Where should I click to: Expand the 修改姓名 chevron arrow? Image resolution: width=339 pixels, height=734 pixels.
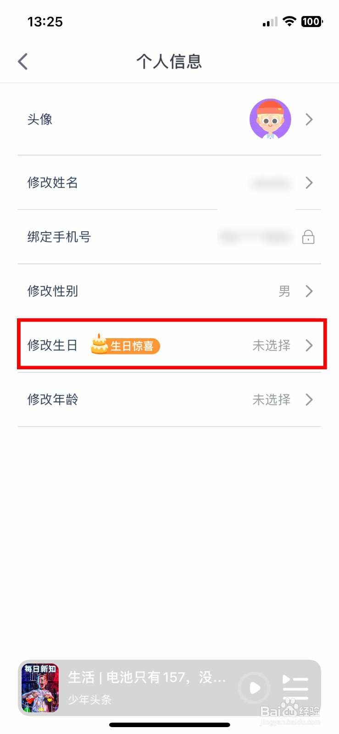[309, 183]
